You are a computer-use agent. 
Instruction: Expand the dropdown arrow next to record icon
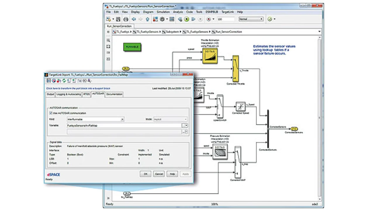213,19
